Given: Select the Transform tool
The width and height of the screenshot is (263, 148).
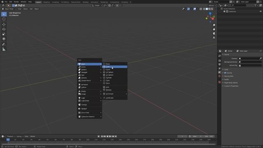Looking at the screenshot, I should (x=4, y=39).
